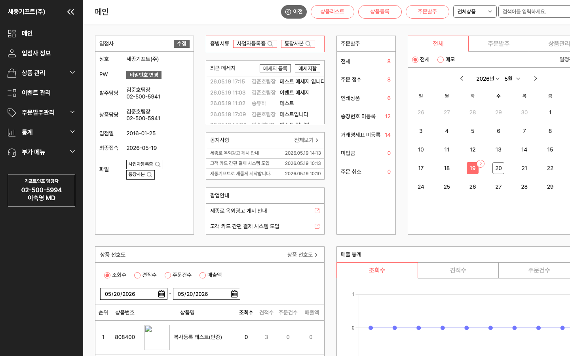570x356 pixels.
Task: Expand 상품 관리 submenu chevron
Action: 72,72
